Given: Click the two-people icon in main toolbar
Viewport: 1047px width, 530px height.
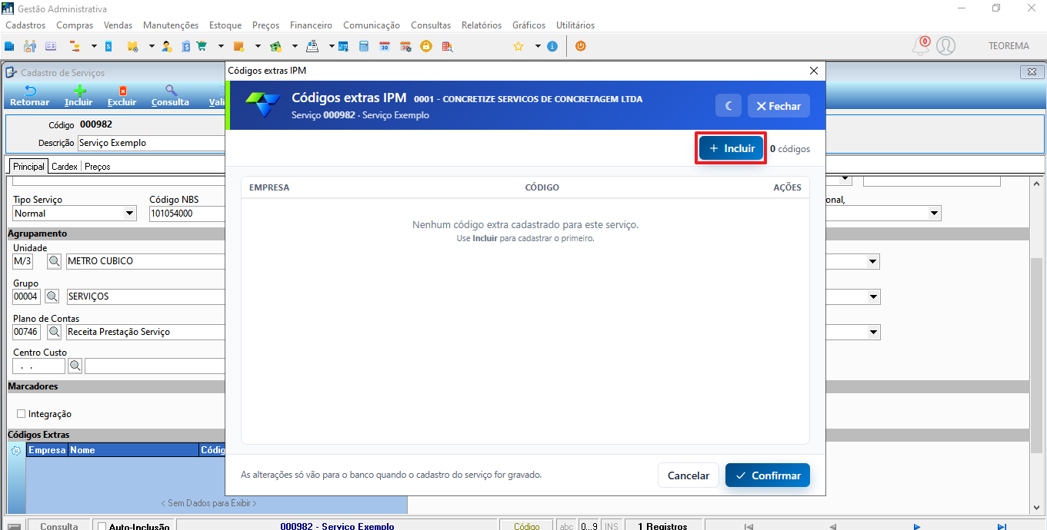Looking at the screenshot, I should tap(30, 46).
